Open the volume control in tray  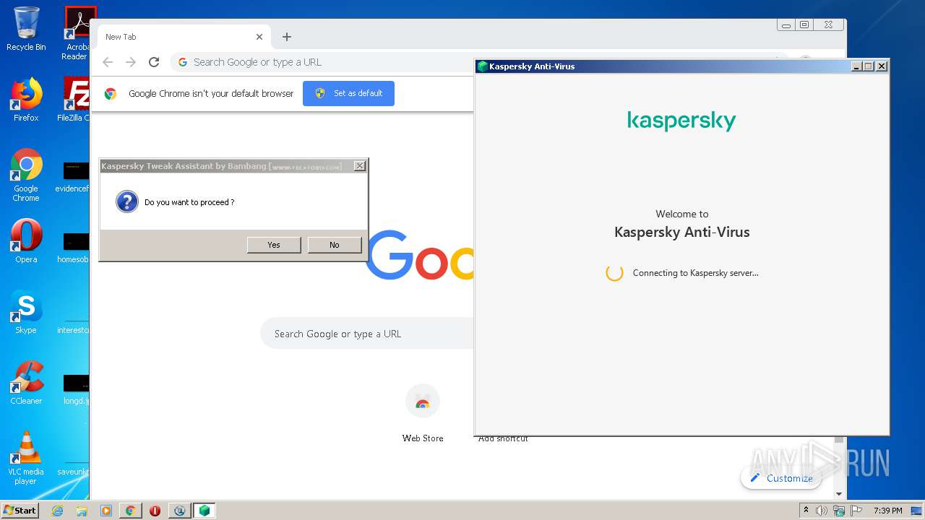[x=822, y=511]
